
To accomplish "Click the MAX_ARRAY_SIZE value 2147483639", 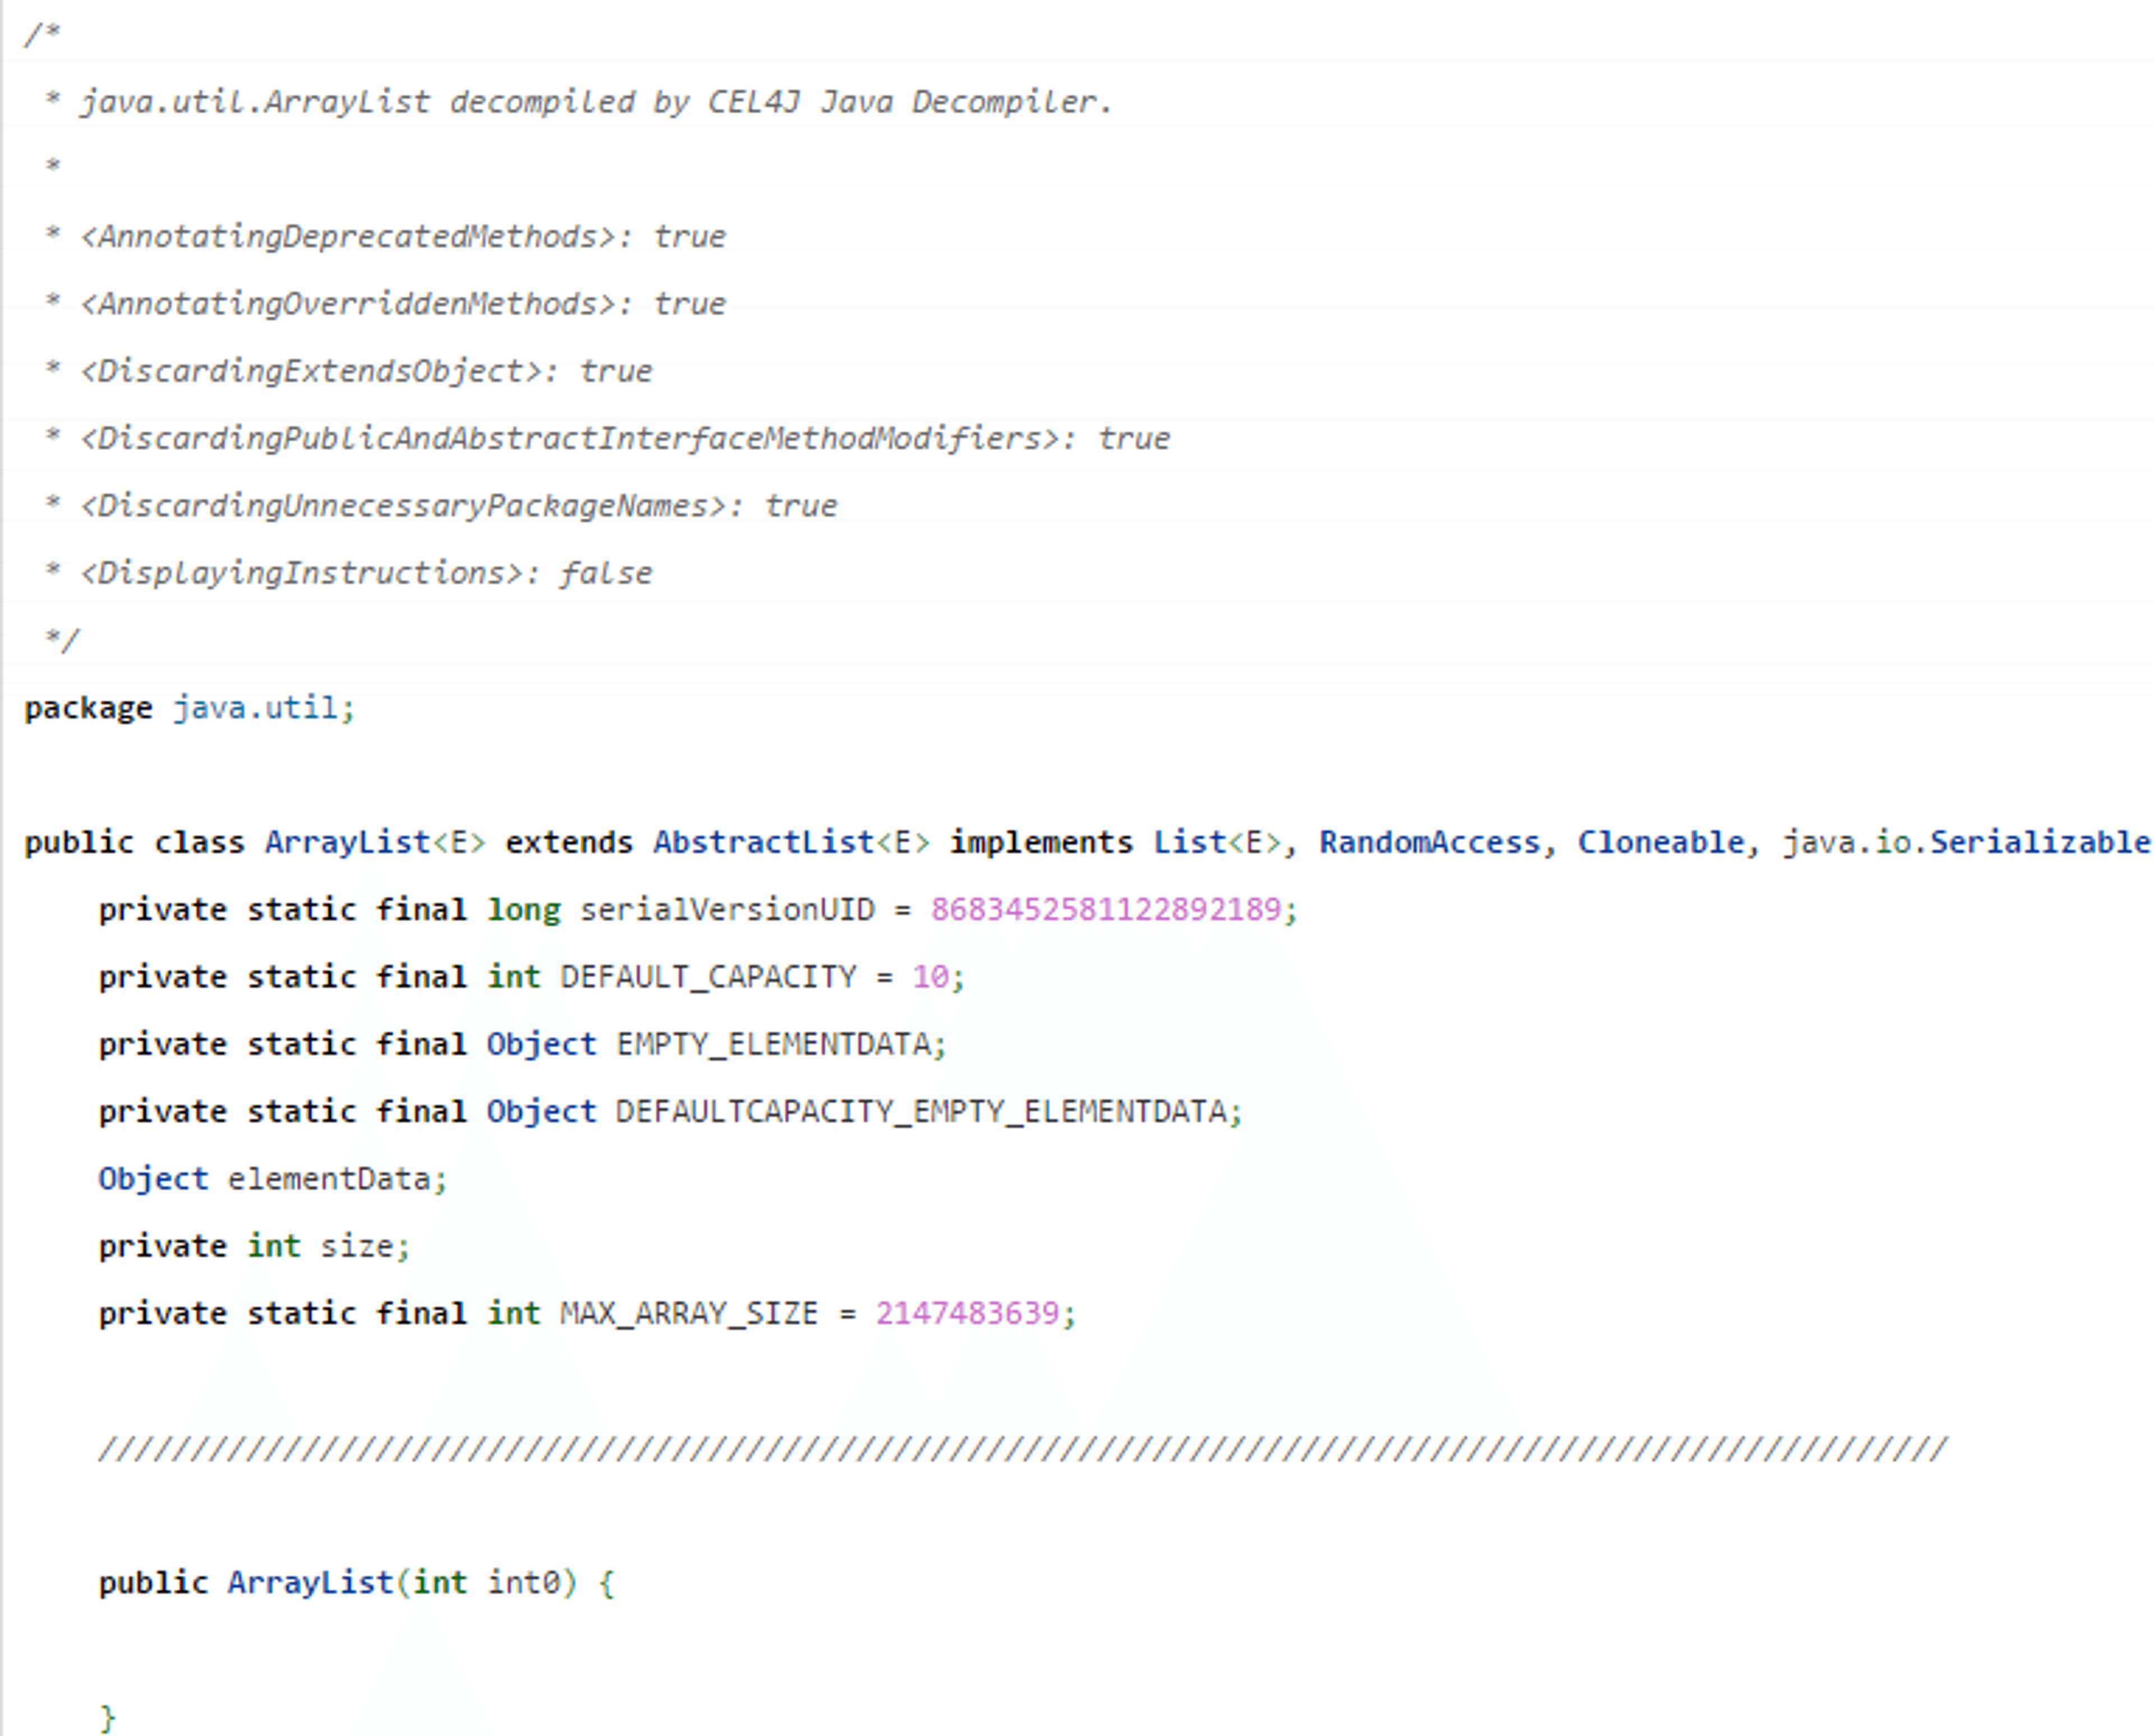I will pyautogui.click(x=967, y=1313).
